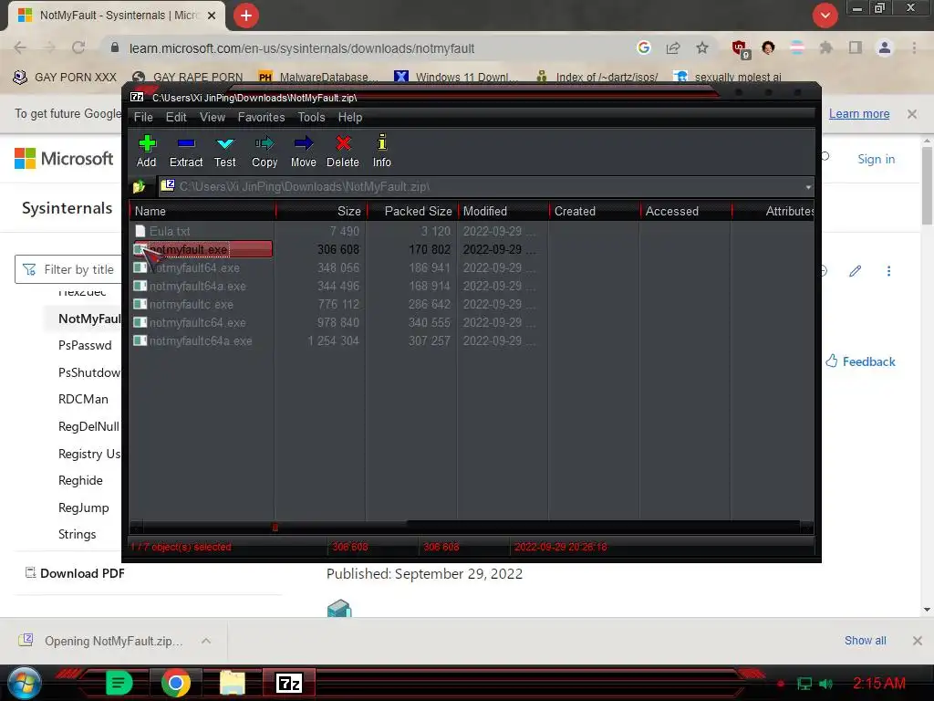Open the Chrome three-dot menu
Viewport: 934px width, 701px height.
[x=914, y=47]
